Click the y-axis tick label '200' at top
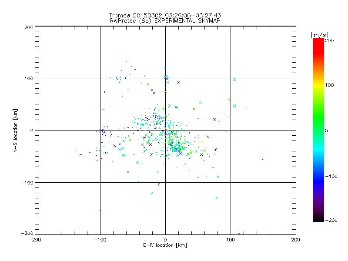The width and height of the screenshot is (348, 261). pos(29,27)
